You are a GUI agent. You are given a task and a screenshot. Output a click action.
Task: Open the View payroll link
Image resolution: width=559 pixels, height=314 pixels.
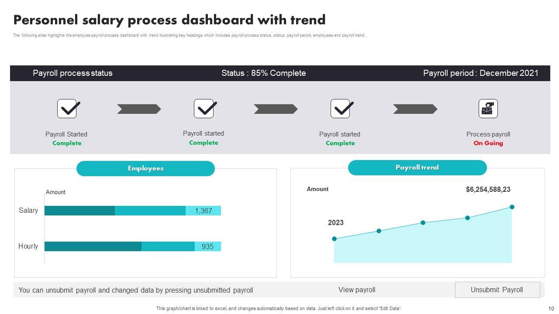[357, 290]
